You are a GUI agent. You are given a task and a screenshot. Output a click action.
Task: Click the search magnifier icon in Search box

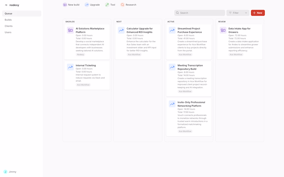point(177,13)
